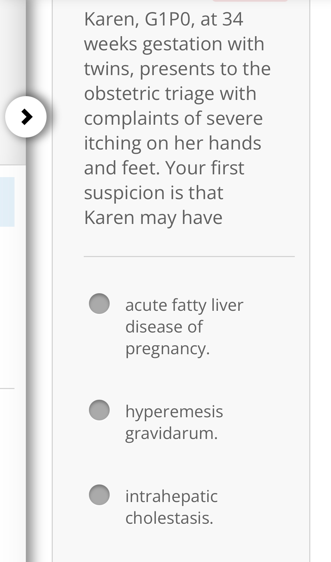This screenshot has height=562, width=331.
Task: Click the answer "acute fatty liver disease of pregnancy."
Action: click(184, 326)
